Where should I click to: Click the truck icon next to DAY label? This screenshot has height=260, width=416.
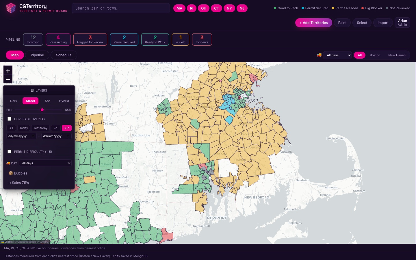[x=8, y=163]
